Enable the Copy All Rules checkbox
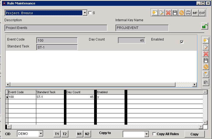 click(x=154, y=134)
